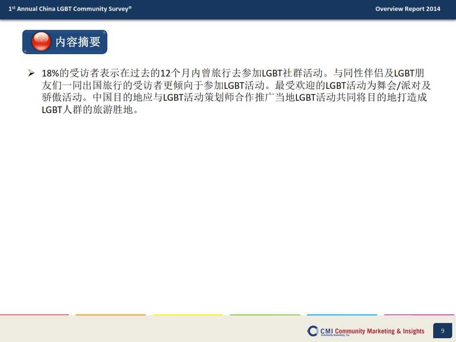This screenshot has width=456, height=342.
Task: Click the green color bar in footer
Action: pyautogui.click(x=265, y=314)
